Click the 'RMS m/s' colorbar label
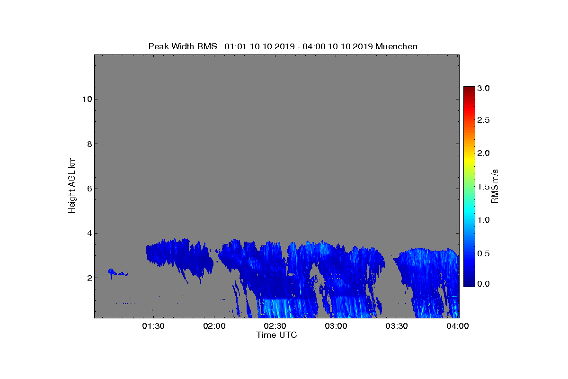This screenshot has height=379, width=568. [x=495, y=185]
